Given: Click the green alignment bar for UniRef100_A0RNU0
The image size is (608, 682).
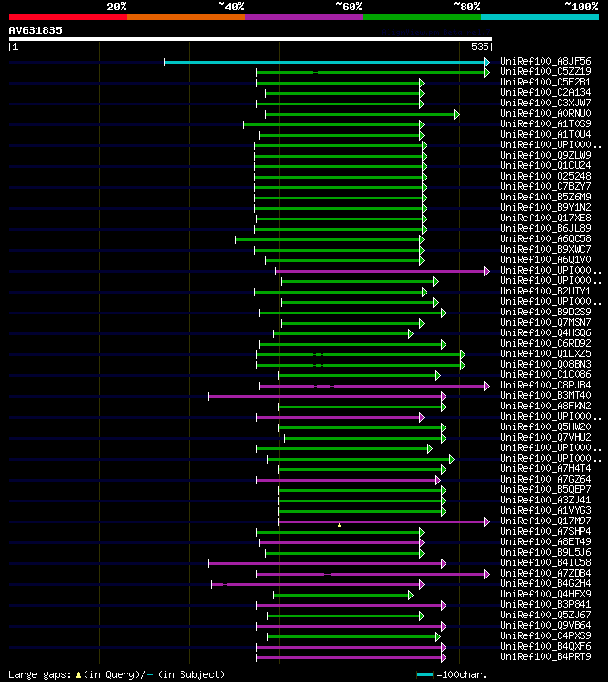Looking at the screenshot, I should click(360, 114).
